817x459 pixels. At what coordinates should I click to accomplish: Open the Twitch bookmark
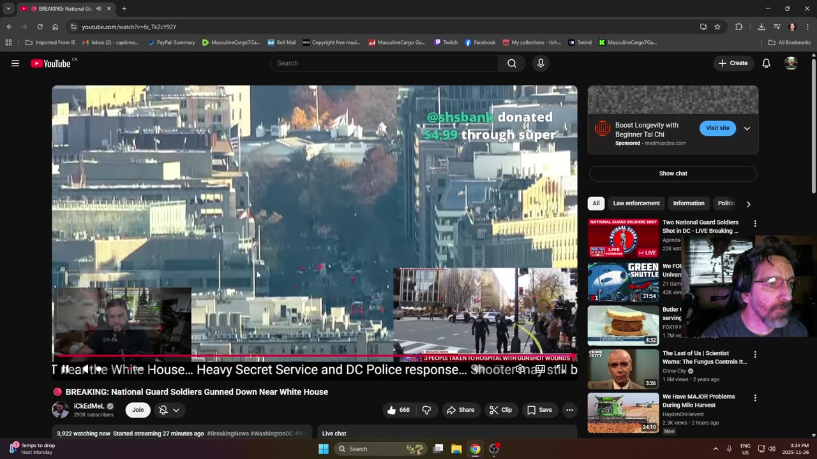446,43
